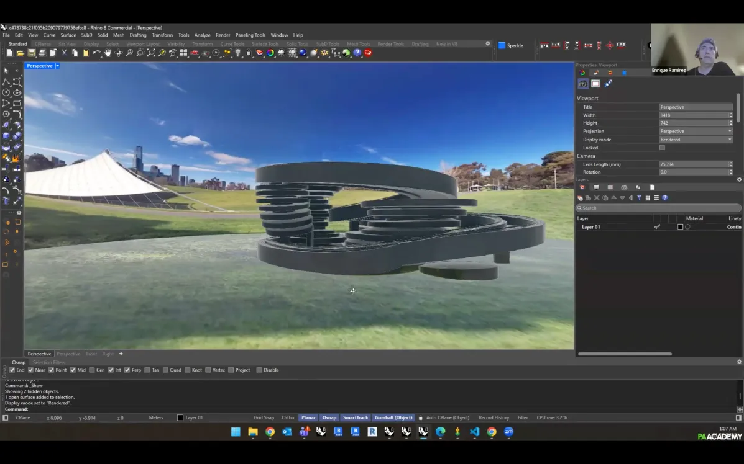Screen dimensions: 744x464
Task: Uncheck the Near osnap option
Action: coord(31,370)
